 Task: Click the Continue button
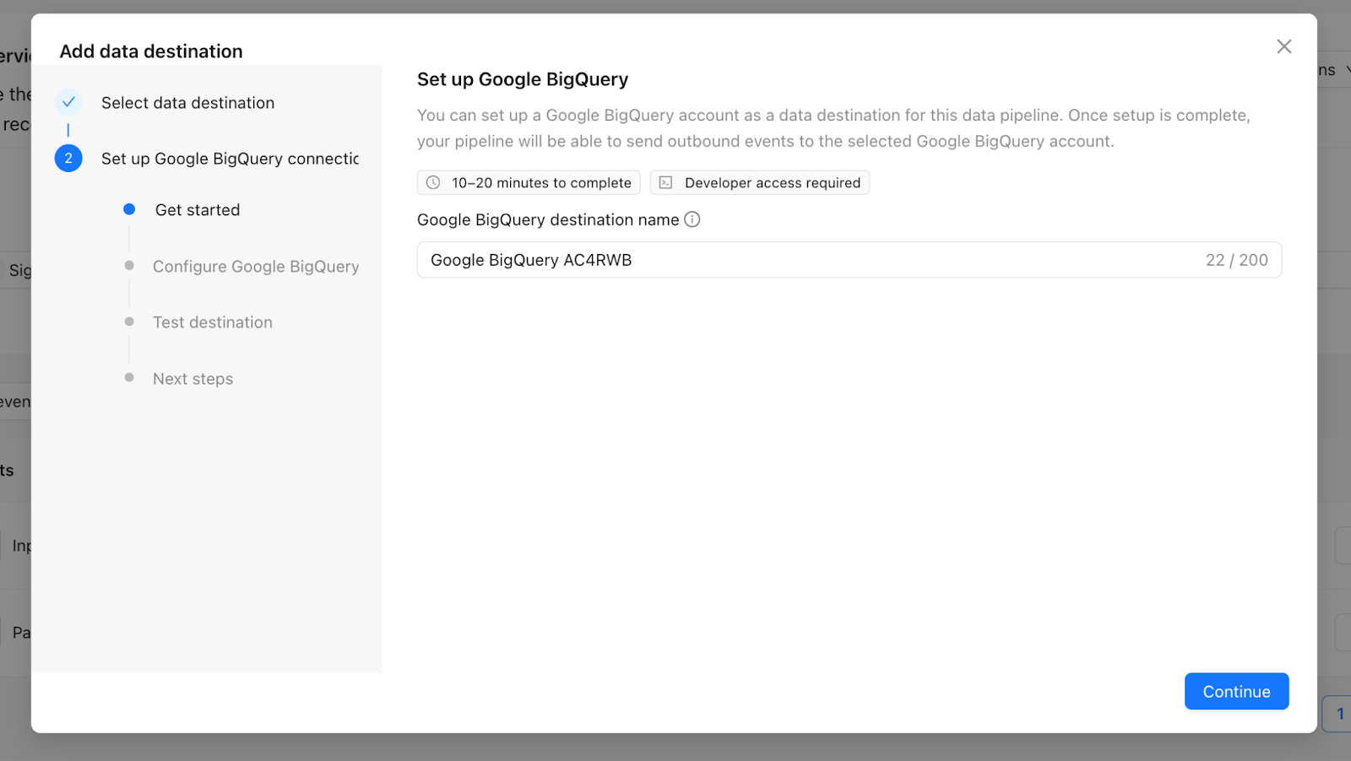tap(1236, 691)
